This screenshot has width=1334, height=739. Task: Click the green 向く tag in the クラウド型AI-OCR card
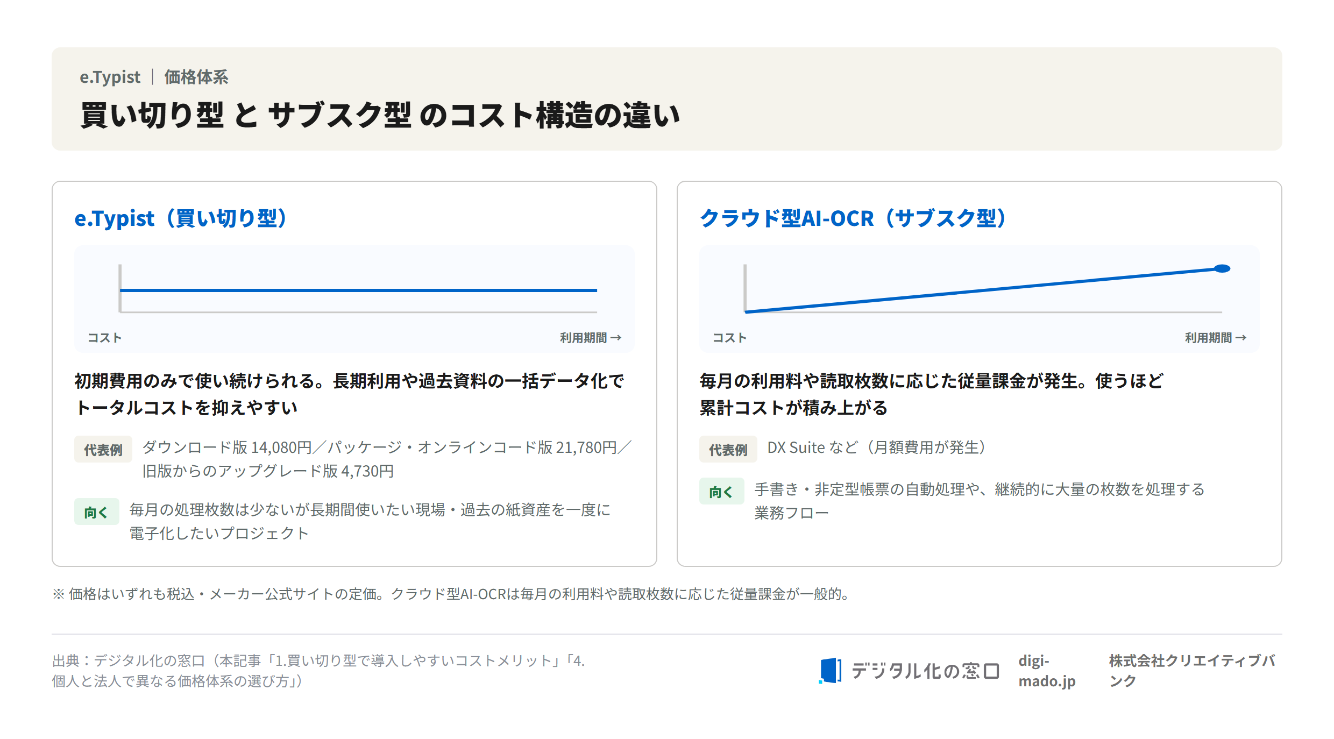(x=721, y=491)
